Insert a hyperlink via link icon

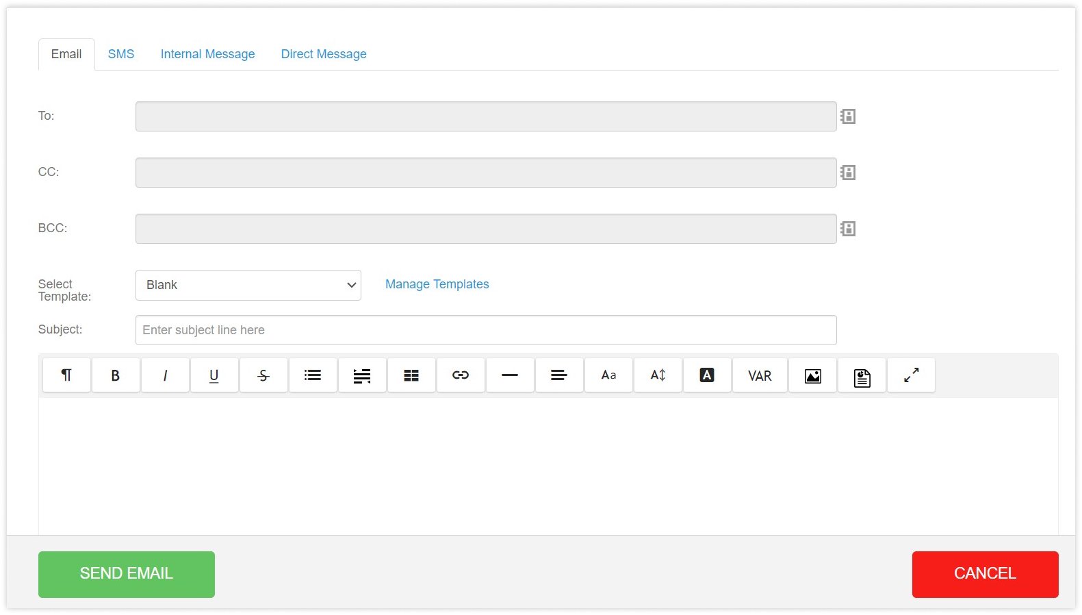click(x=461, y=375)
